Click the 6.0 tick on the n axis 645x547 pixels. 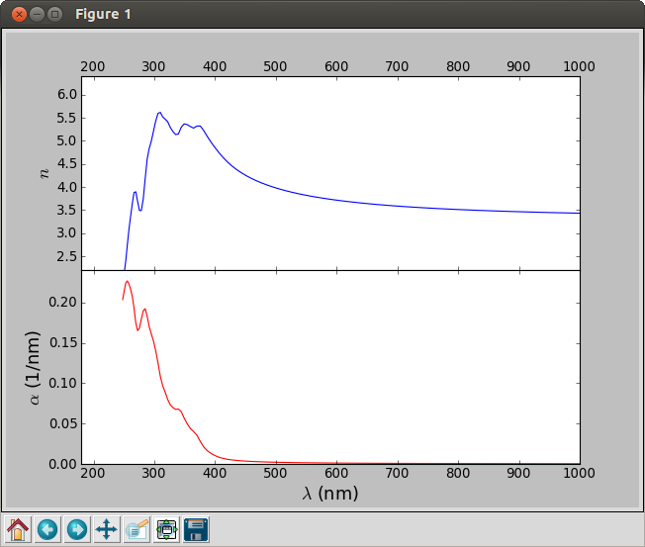click(67, 95)
